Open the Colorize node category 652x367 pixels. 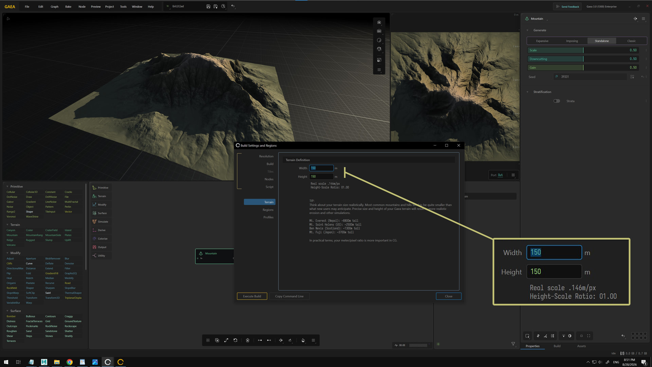100,239
